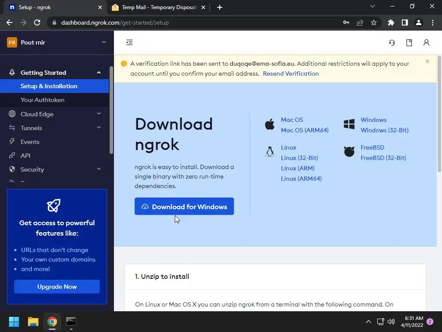The image size is (442, 332).
Task: Expand the Pout mir account dropdown
Action: [104, 42]
